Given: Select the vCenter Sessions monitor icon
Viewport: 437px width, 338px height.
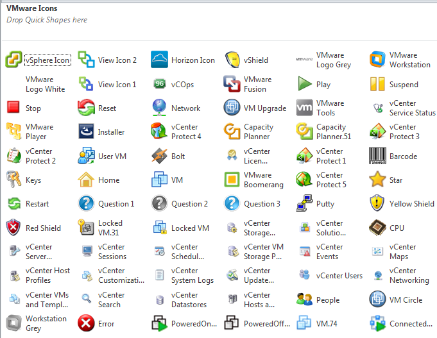Looking at the screenshot, I should pyautogui.click(x=87, y=251).
